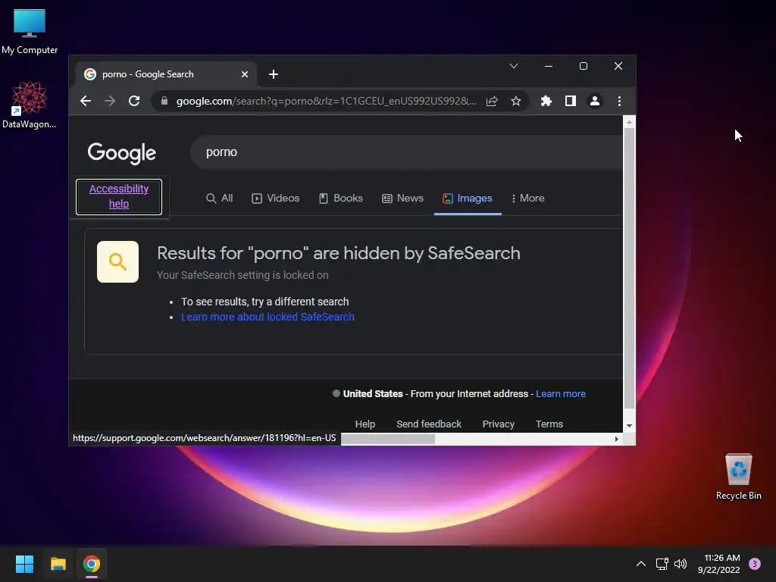The image size is (776, 582).
Task: Click 'To see results, try a different search'
Action: [264, 302]
